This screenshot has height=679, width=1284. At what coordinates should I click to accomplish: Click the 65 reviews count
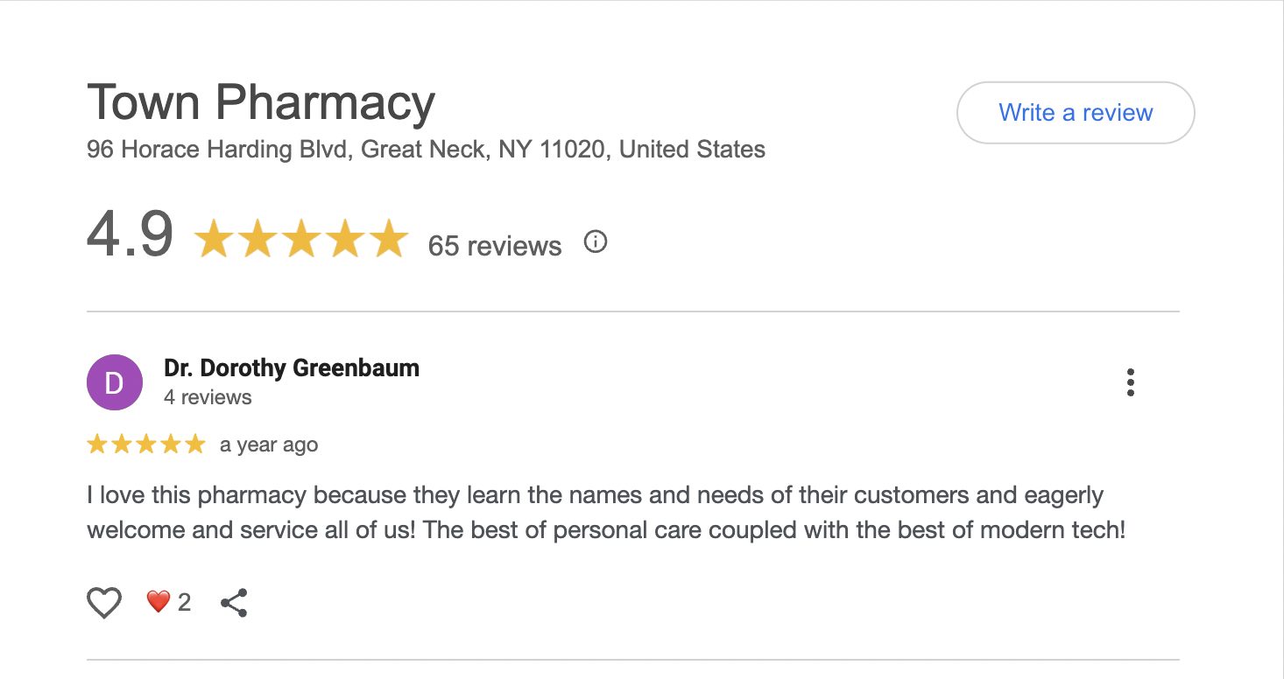(x=495, y=246)
